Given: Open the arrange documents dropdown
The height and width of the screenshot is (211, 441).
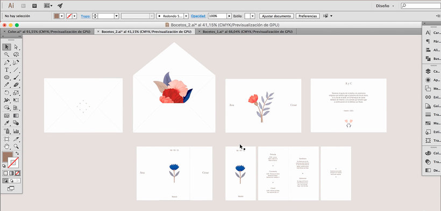Looking at the screenshot, I should [x=48, y=5].
